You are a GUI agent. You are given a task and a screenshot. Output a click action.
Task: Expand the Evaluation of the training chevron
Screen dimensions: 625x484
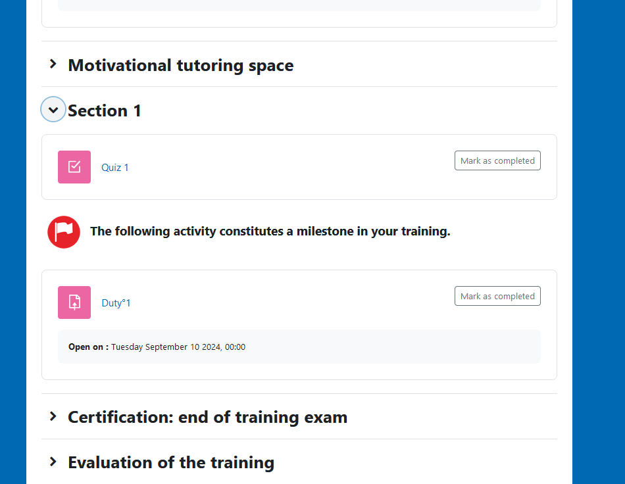pyautogui.click(x=53, y=462)
